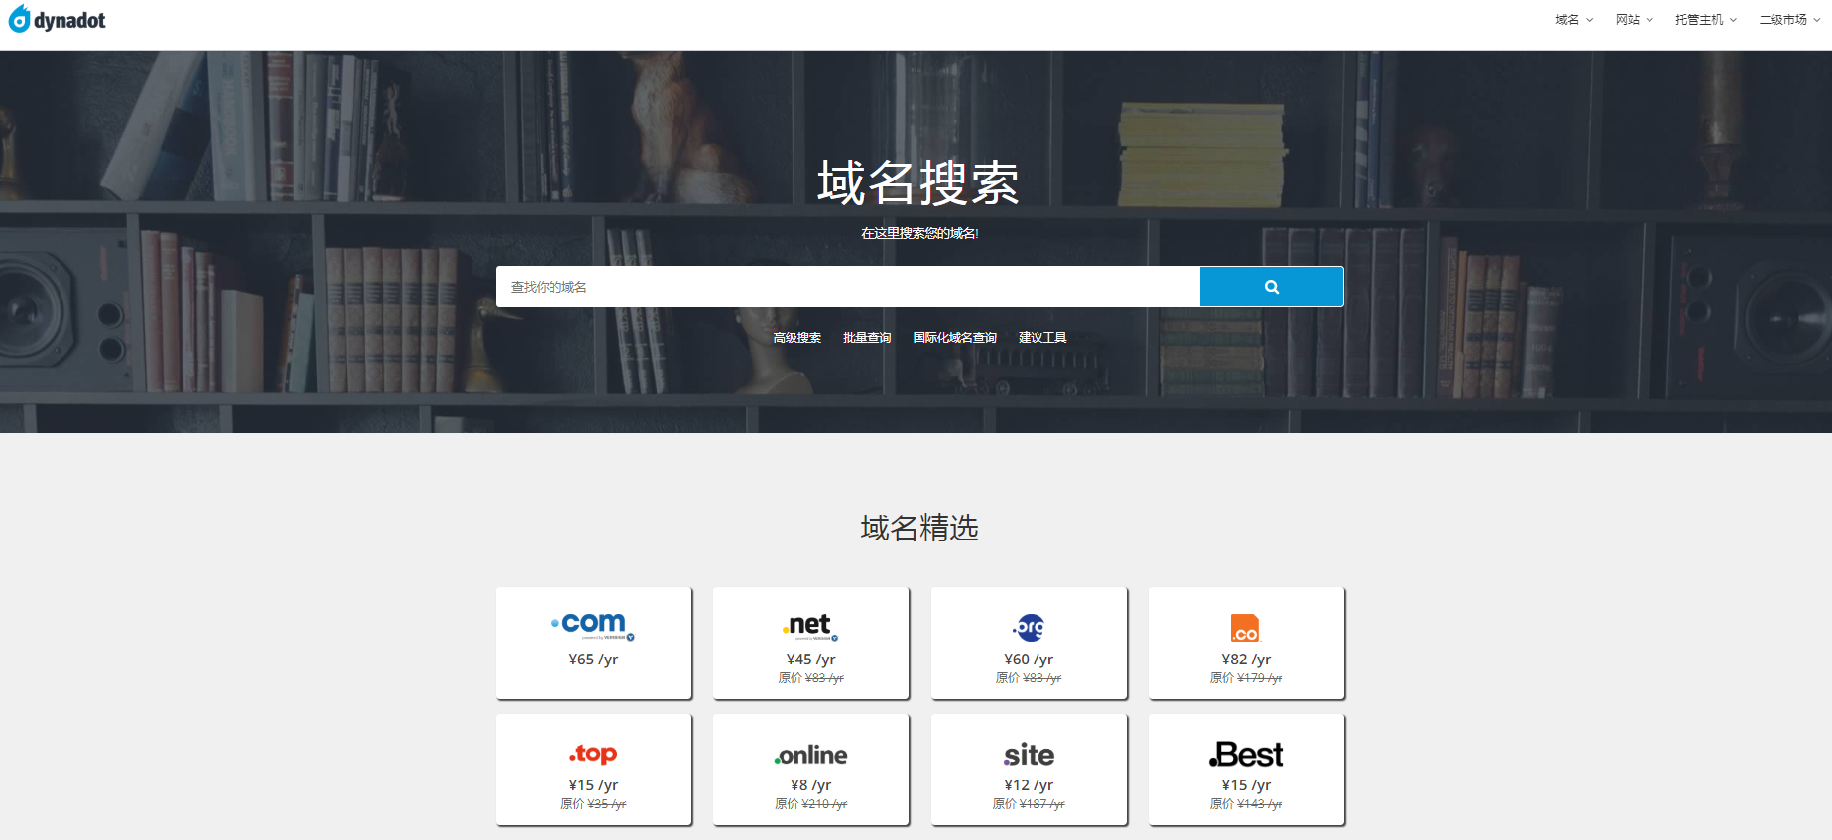The width and height of the screenshot is (1832, 840).
Task: Open the 高级搜索 link
Action: pos(797,338)
